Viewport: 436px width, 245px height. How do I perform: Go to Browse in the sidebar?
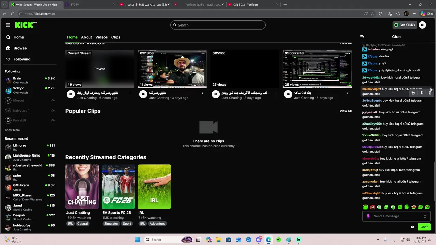click(20, 48)
